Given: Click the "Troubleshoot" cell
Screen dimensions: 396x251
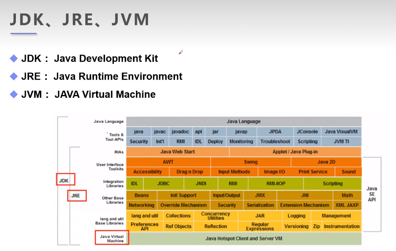Looking at the screenshot, I should pos(275,141).
